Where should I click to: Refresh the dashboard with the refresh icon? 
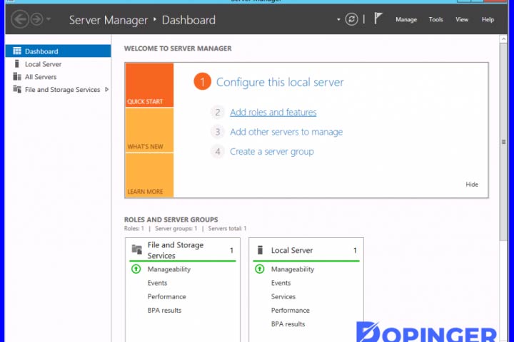[351, 19]
